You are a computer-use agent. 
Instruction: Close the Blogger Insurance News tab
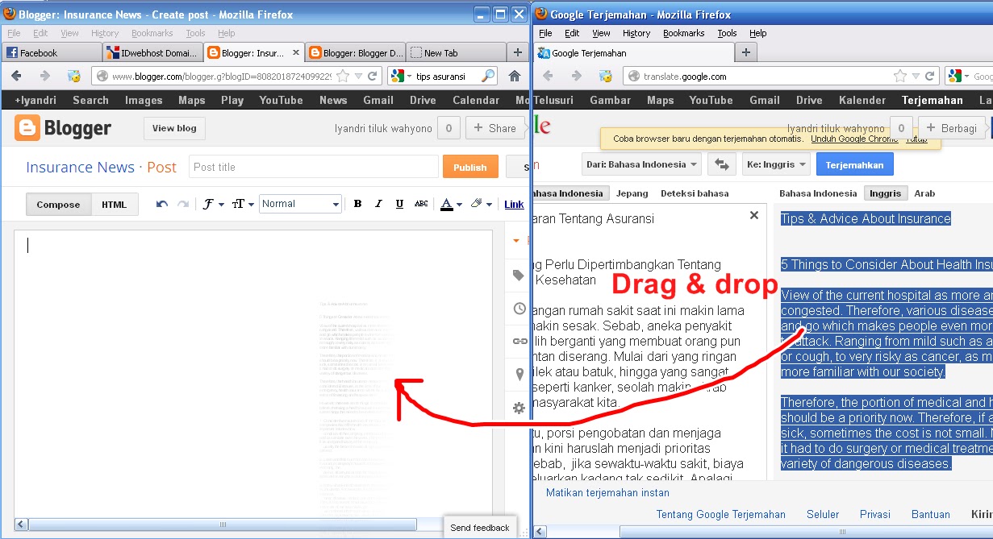coord(295,52)
